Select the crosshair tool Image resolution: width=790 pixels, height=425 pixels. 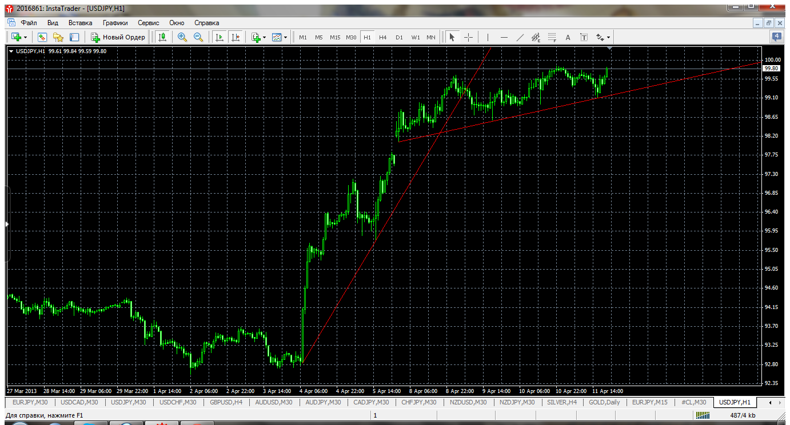[468, 37]
